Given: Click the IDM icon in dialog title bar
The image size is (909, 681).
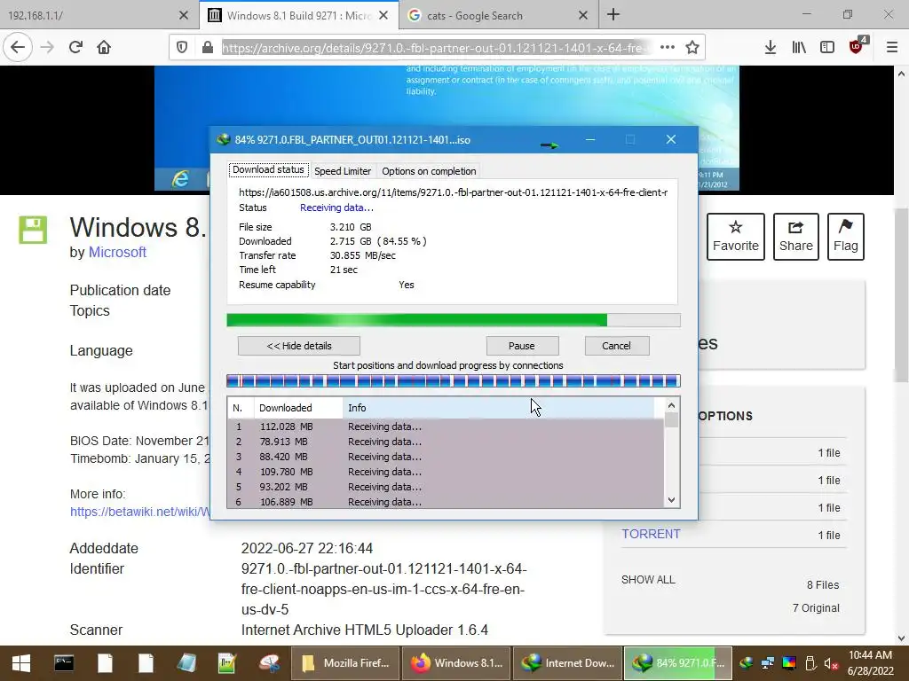Looking at the screenshot, I should (223, 139).
